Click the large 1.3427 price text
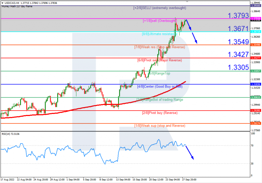 [x=238, y=55]
